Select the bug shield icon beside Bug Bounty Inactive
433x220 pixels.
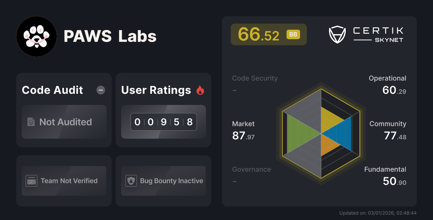click(x=131, y=181)
